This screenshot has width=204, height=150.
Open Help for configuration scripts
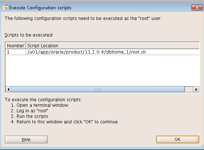(x=26, y=139)
